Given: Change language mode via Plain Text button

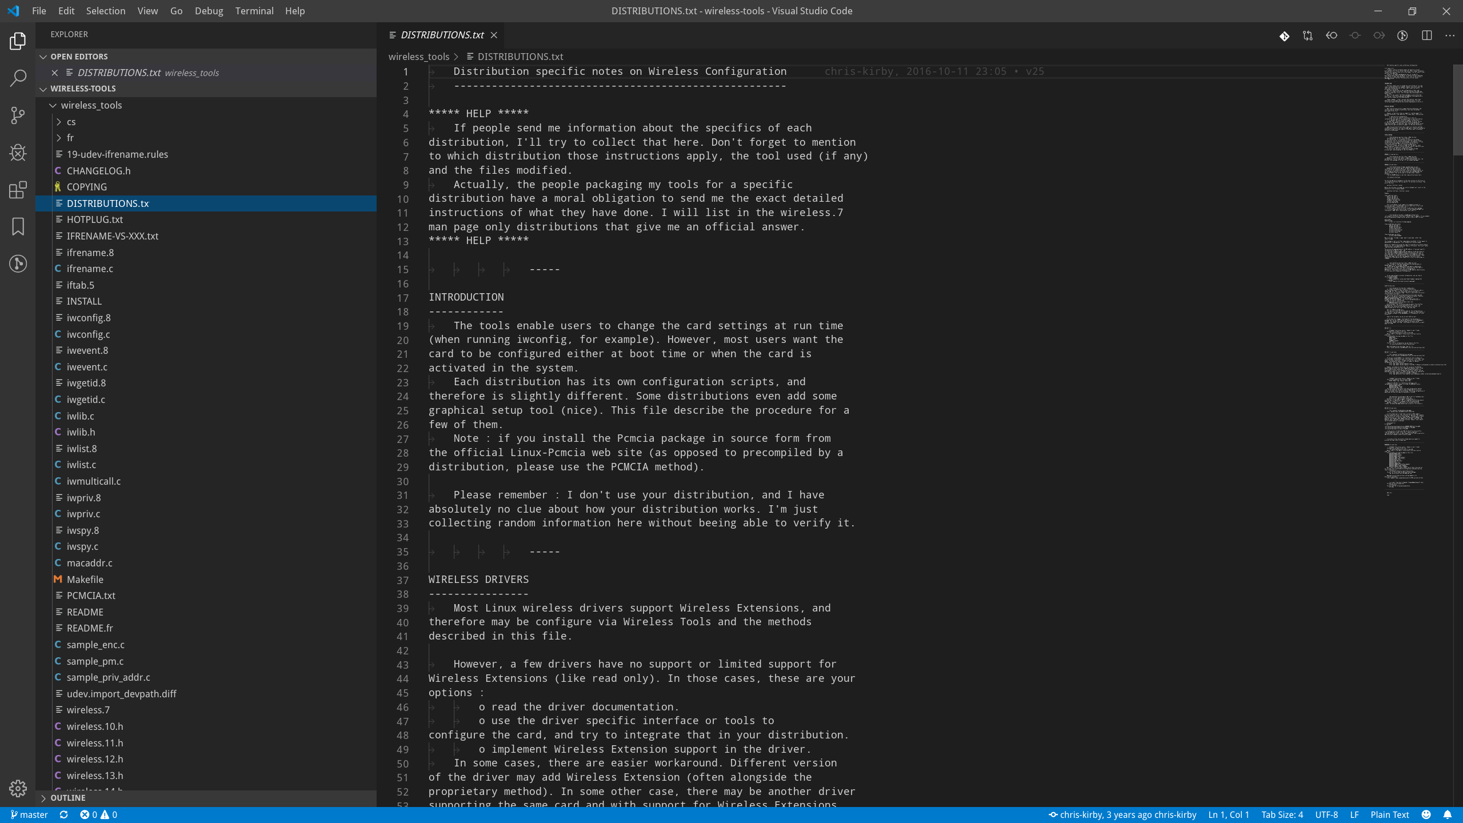Looking at the screenshot, I should (1390, 814).
